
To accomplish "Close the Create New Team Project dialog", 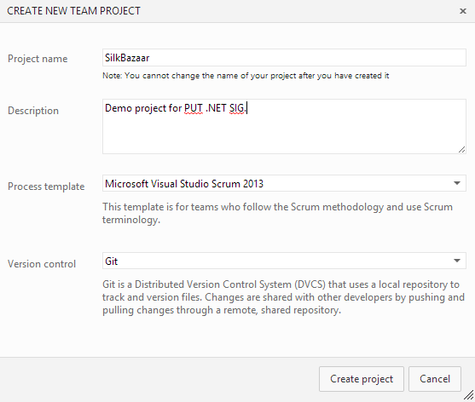I will [462, 11].
